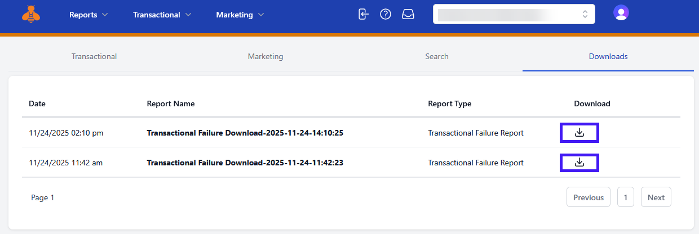
Task: Switch to the Marketing tab
Action: (x=266, y=56)
